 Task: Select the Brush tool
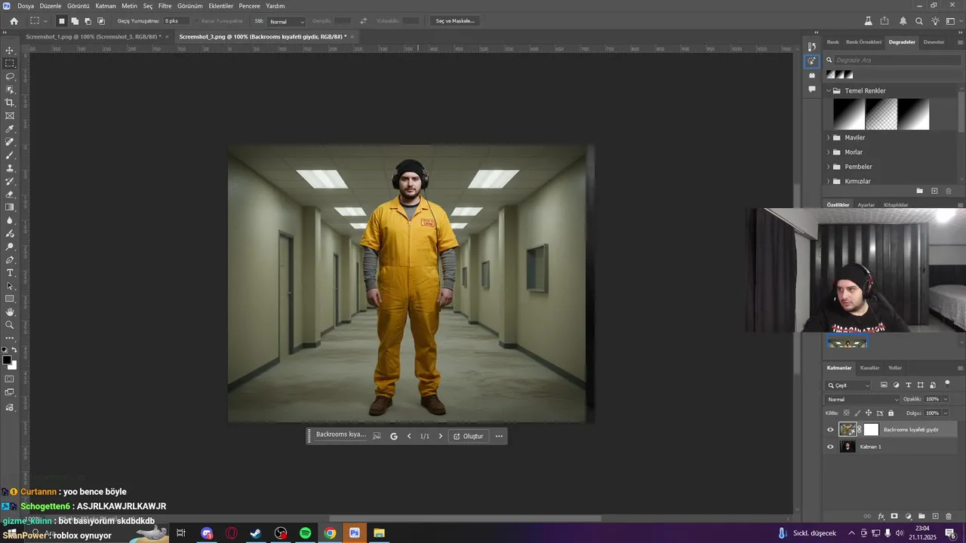pyautogui.click(x=10, y=155)
